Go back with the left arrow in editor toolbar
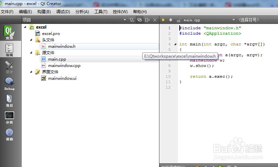Screen dimensions: 278x167 163,20
